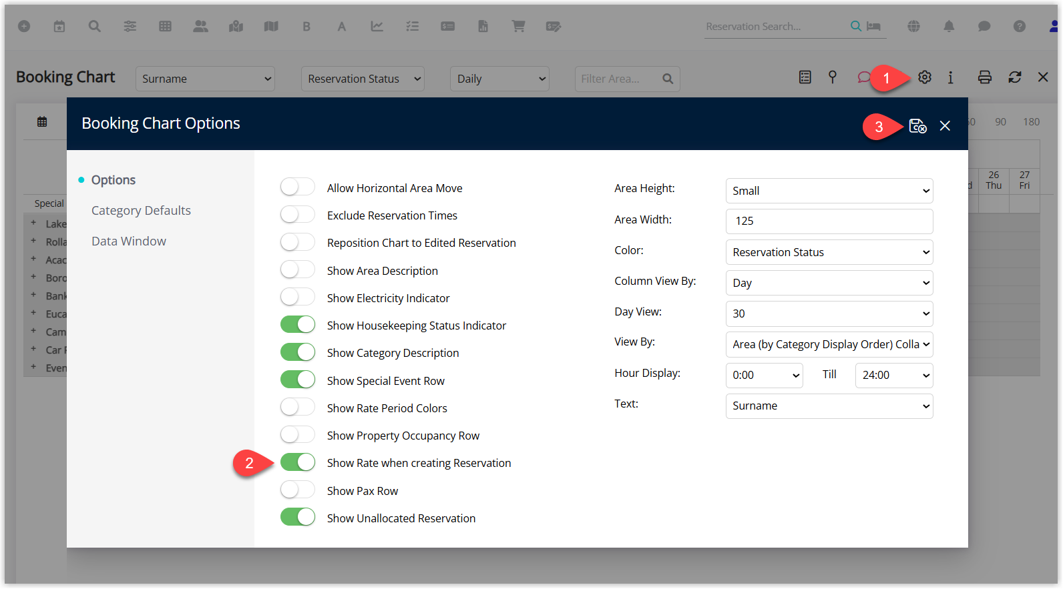This screenshot has width=1063, height=589.
Task: Click the bed icon beside reservation search
Action: coord(873,26)
